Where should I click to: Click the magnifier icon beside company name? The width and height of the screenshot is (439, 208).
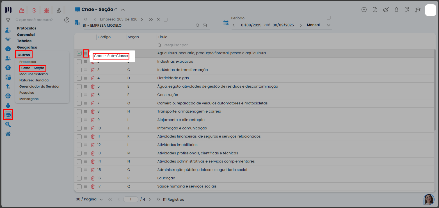198,25
